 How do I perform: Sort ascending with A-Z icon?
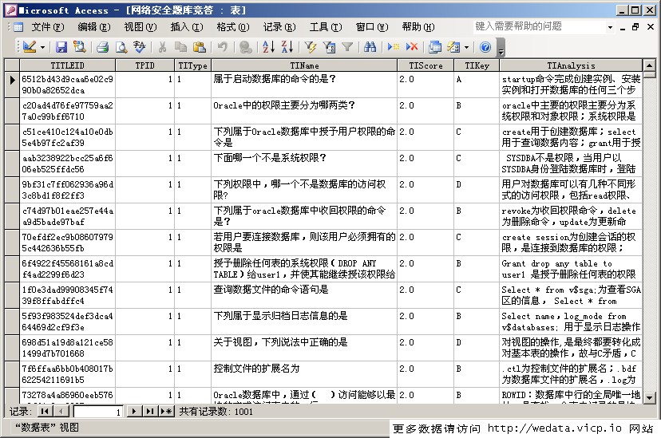[x=268, y=47]
